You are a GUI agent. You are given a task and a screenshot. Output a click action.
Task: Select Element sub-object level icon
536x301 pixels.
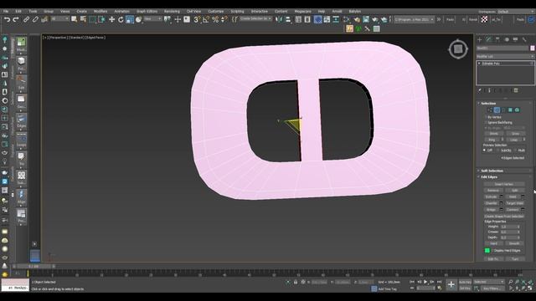pos(517,110)
